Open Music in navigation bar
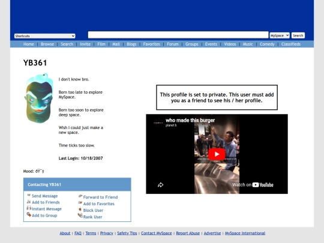This screenshot has height=243, width=324. (x=248, y=44)
